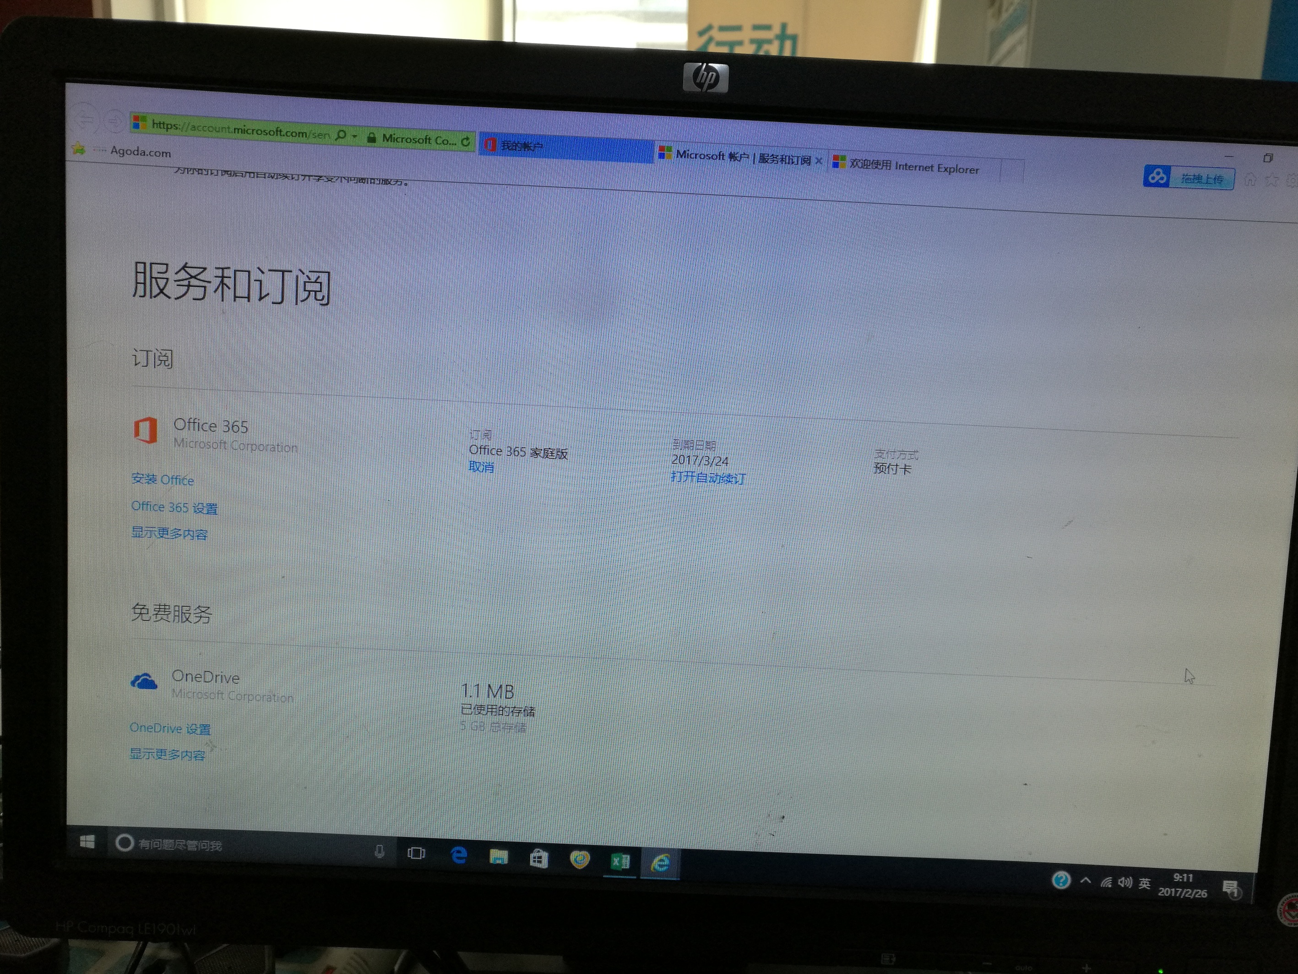The width and height of the screenshot is (1298, 974).
Task: Click the 预付卡 payment method text
Action: (x=892, y=468)
